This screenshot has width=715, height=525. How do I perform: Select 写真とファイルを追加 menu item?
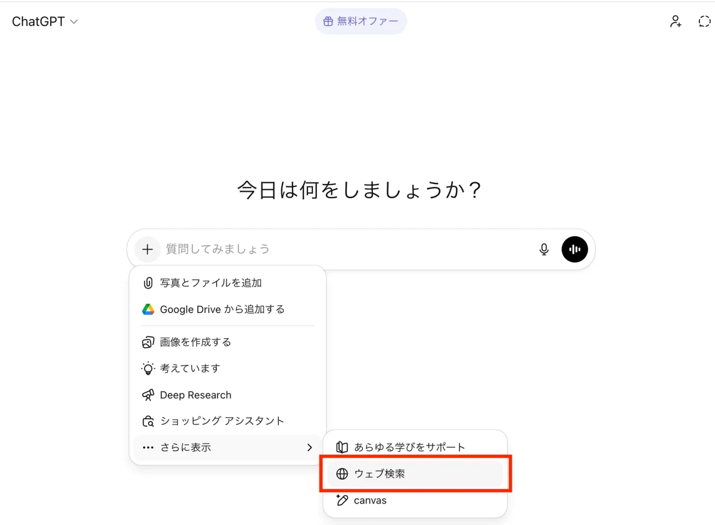pos(211,283)
